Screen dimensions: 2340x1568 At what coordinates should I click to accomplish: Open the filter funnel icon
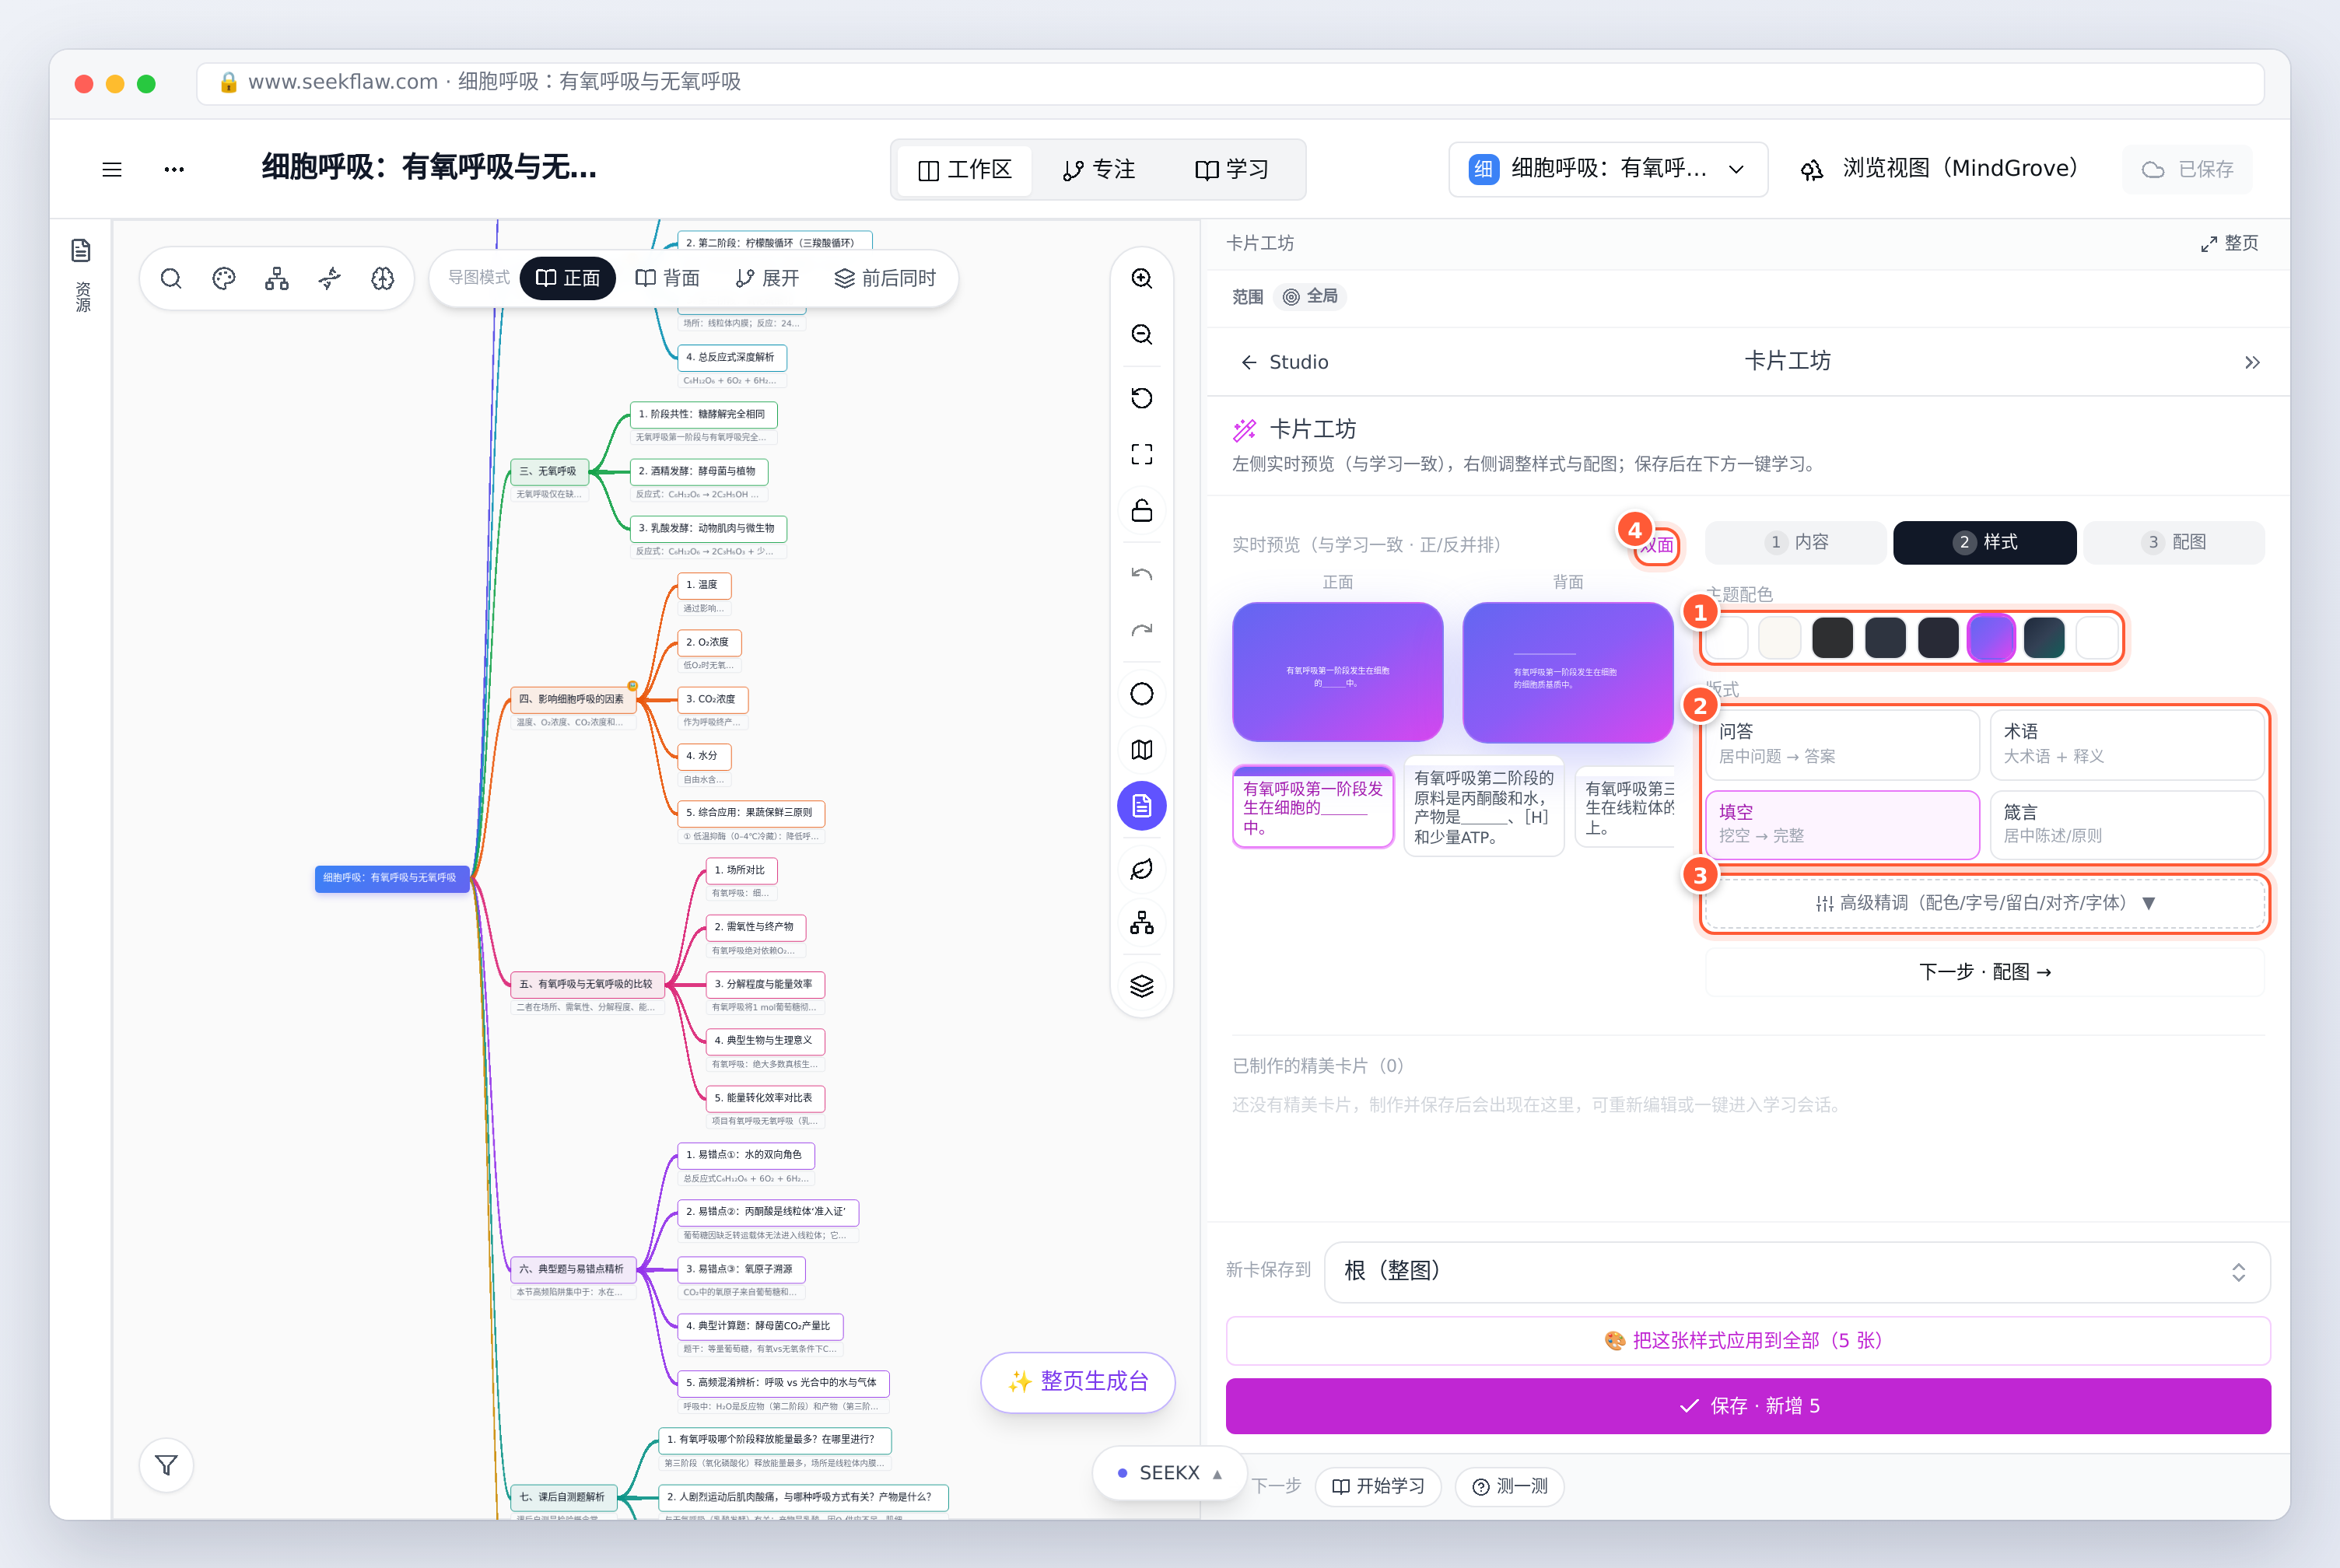pyautogui.click(x=166, y=1465)
